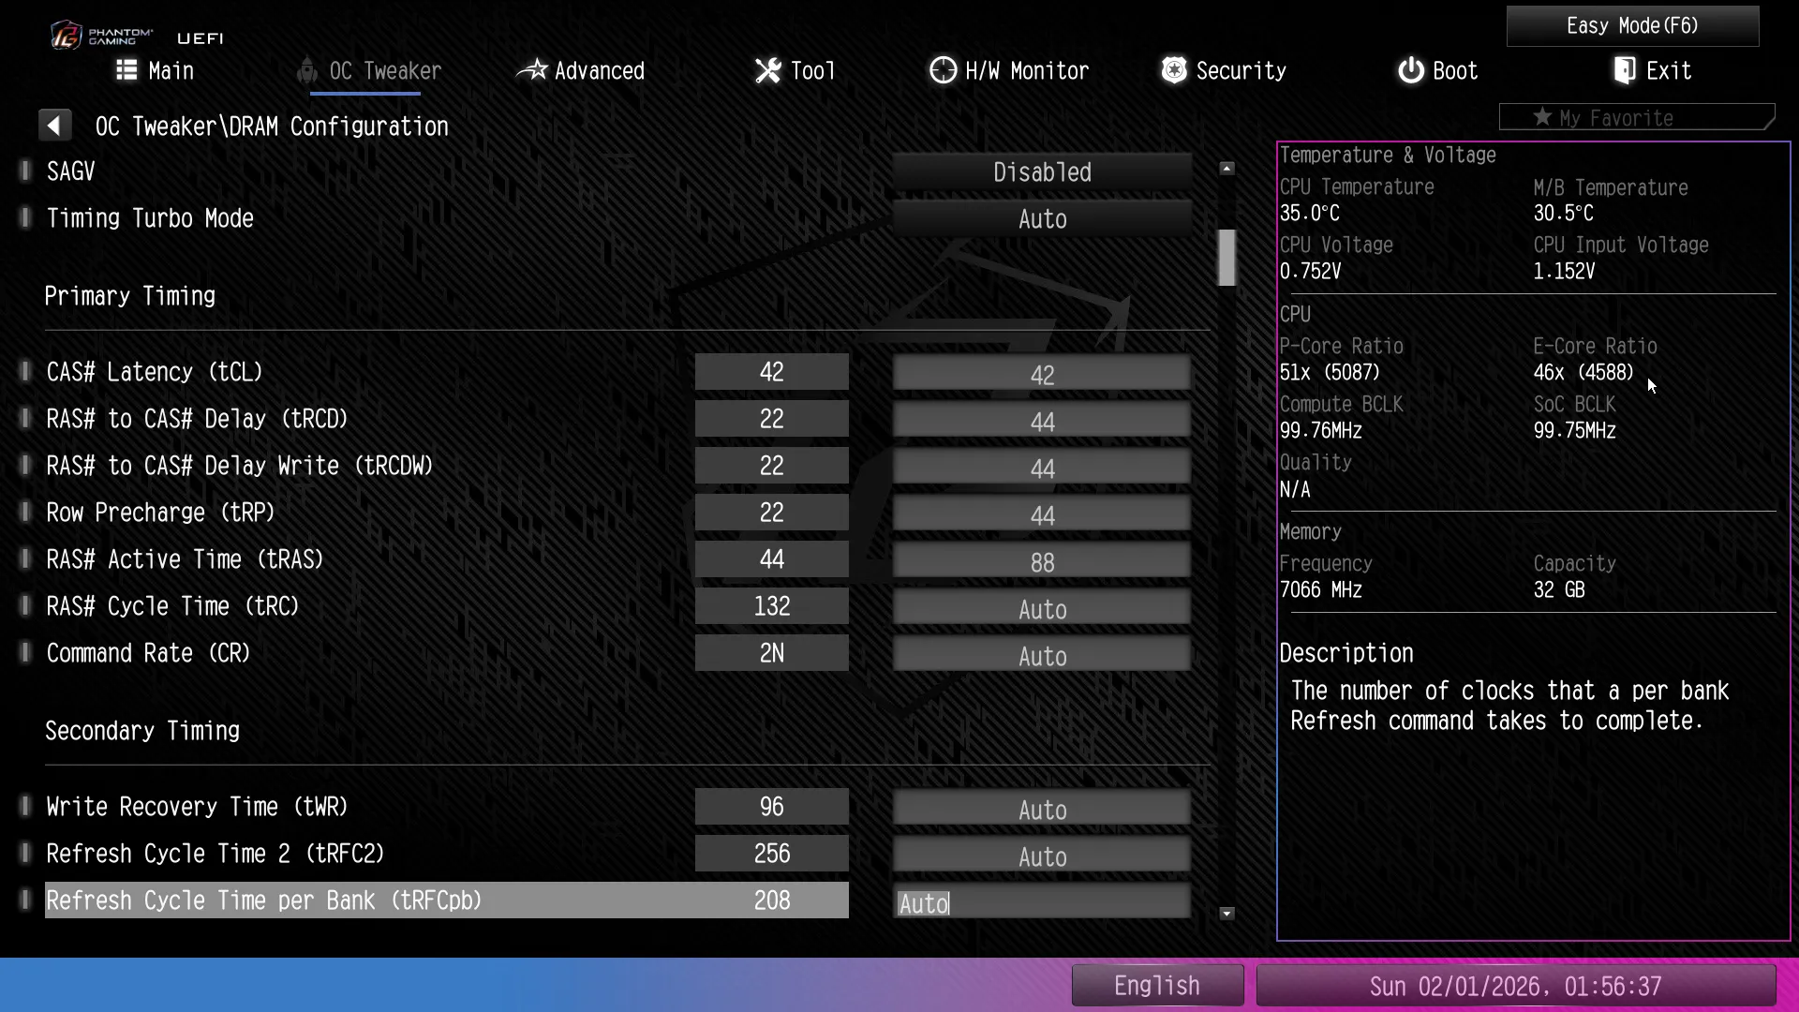Open the Security tab
The width and height of the screenshot is (1799, 1012).
click(1240, 70)
